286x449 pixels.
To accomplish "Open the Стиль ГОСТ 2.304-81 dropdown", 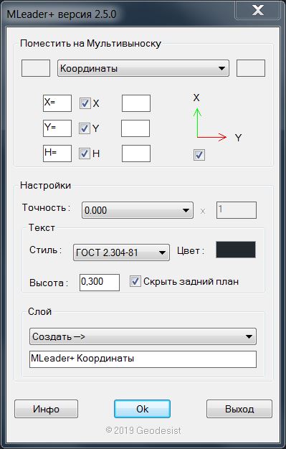I will point(121,252).
